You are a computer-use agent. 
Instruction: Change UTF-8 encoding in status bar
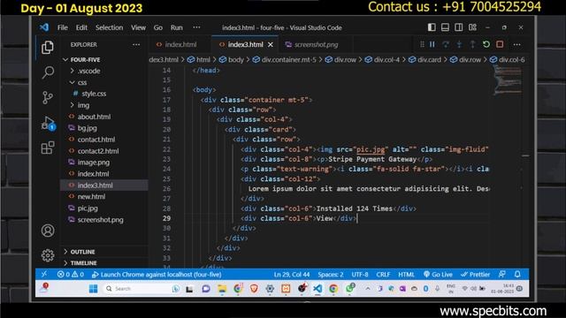(x=360, y=275)
